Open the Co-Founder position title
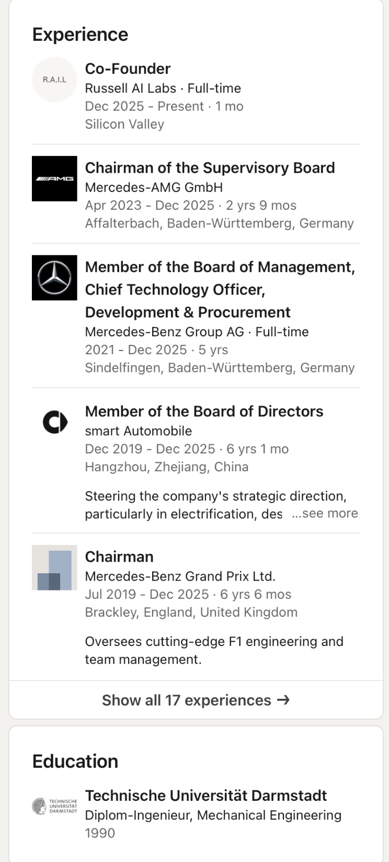Screen dimensions: 389x862 [x=128, y=69]
